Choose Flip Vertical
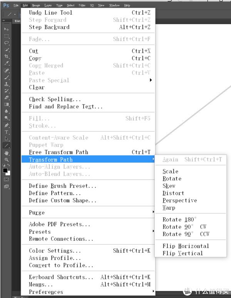This screenshot has width=231, height=298. point(191,253)
